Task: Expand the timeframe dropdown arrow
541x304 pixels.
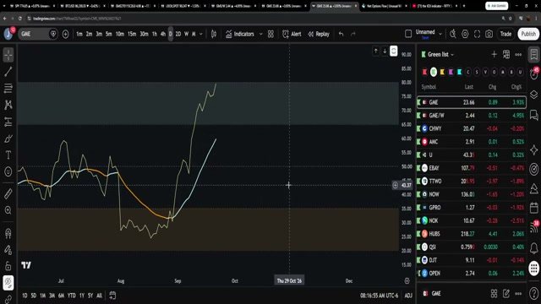Action: point(201,34)
